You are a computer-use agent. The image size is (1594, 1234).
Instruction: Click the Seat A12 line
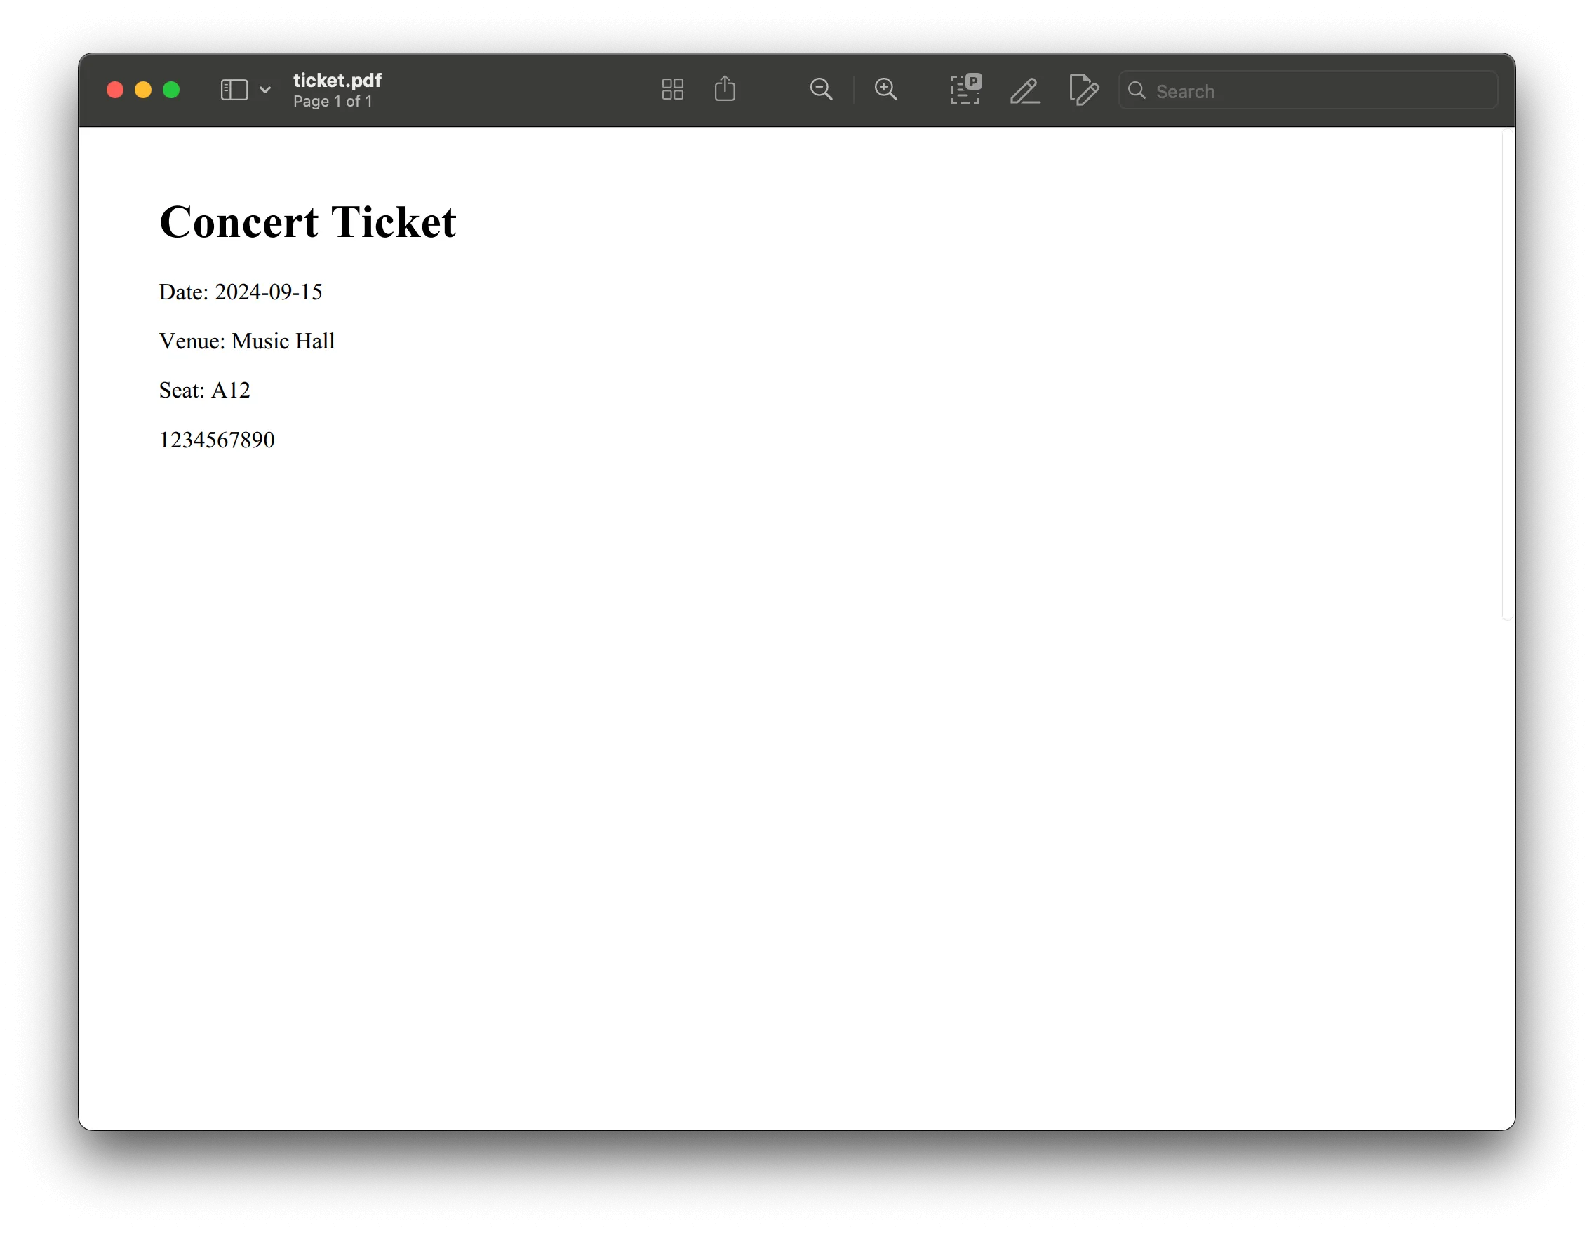(204, 389)
